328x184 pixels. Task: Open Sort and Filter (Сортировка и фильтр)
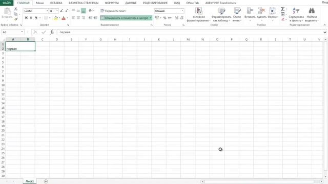click(296, 15)
